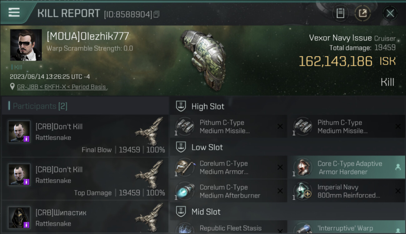The width and height of the screenshot is (406, 234).
Task: Select the Corelum C-Type Medium Armor repairer icon
Action: click(185, 167)
